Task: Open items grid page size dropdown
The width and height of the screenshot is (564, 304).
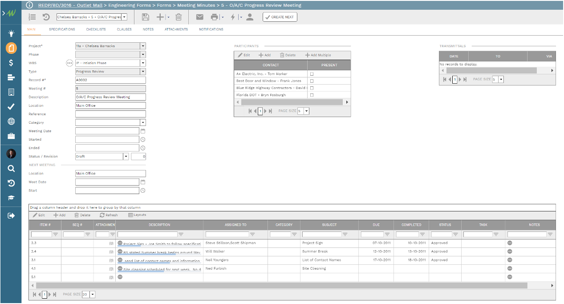Action: tap(93, 294)
